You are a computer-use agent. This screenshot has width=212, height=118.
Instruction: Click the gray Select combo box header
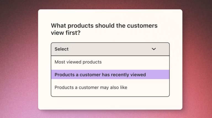(110, 49)
